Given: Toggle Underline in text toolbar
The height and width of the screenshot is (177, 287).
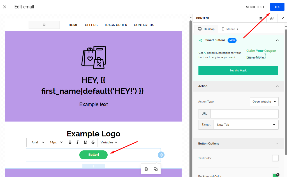Looking at the screenshot, I should click(x=85, y=142).
